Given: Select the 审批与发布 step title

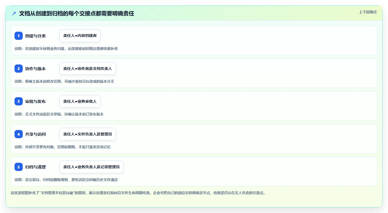Looking at the screenshot, I should [x=35, y=101].
